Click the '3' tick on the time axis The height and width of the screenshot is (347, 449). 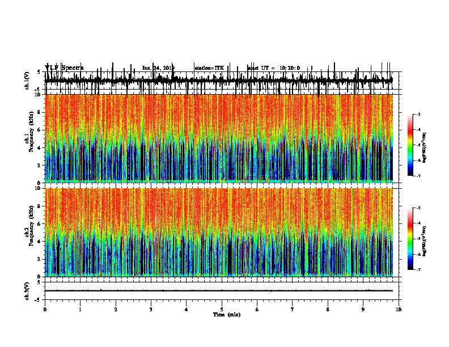point(151,310)
